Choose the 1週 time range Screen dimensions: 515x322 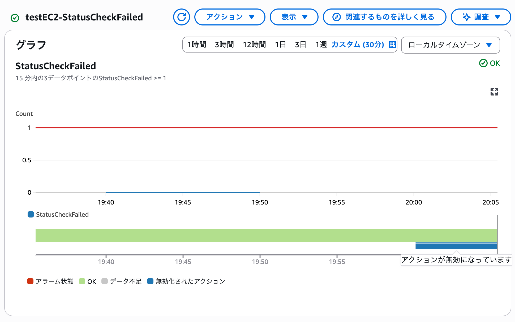[x=321, y=45]
